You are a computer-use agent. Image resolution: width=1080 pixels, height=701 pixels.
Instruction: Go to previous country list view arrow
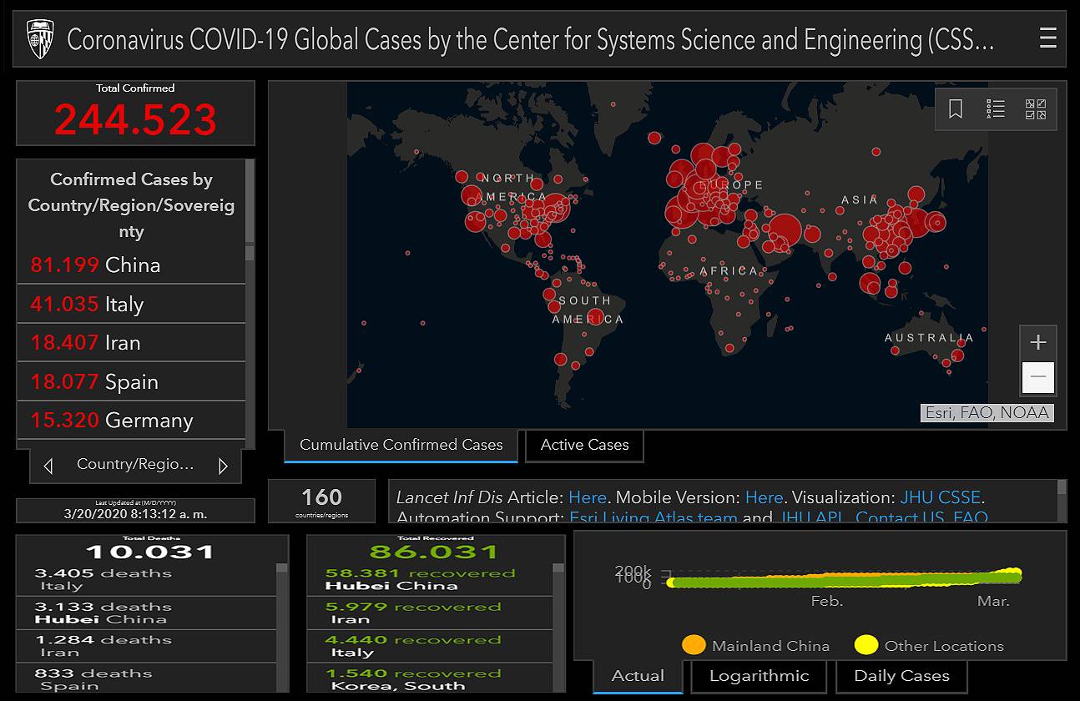point(48,466)
